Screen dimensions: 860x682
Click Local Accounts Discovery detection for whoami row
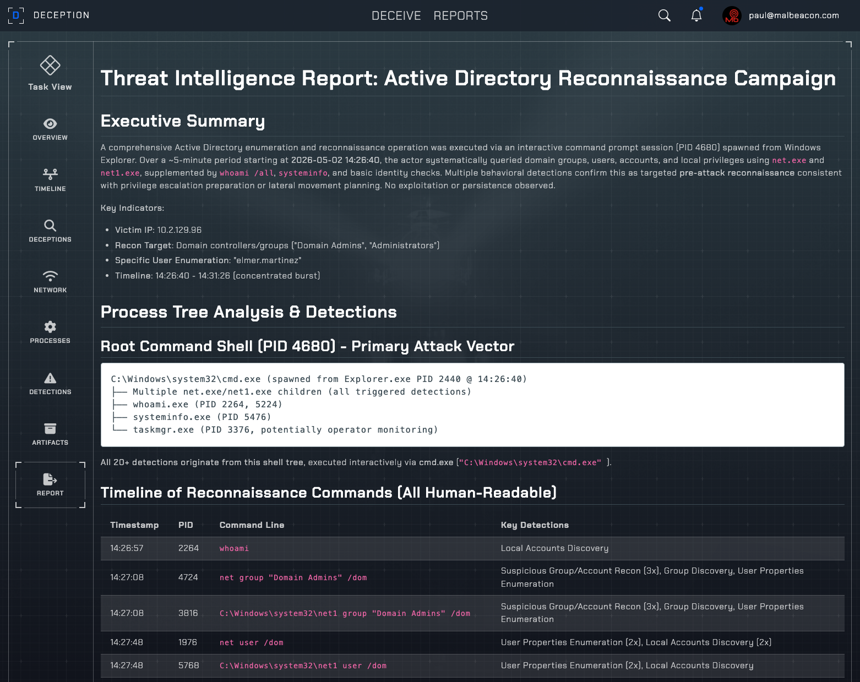coord(555,548)
